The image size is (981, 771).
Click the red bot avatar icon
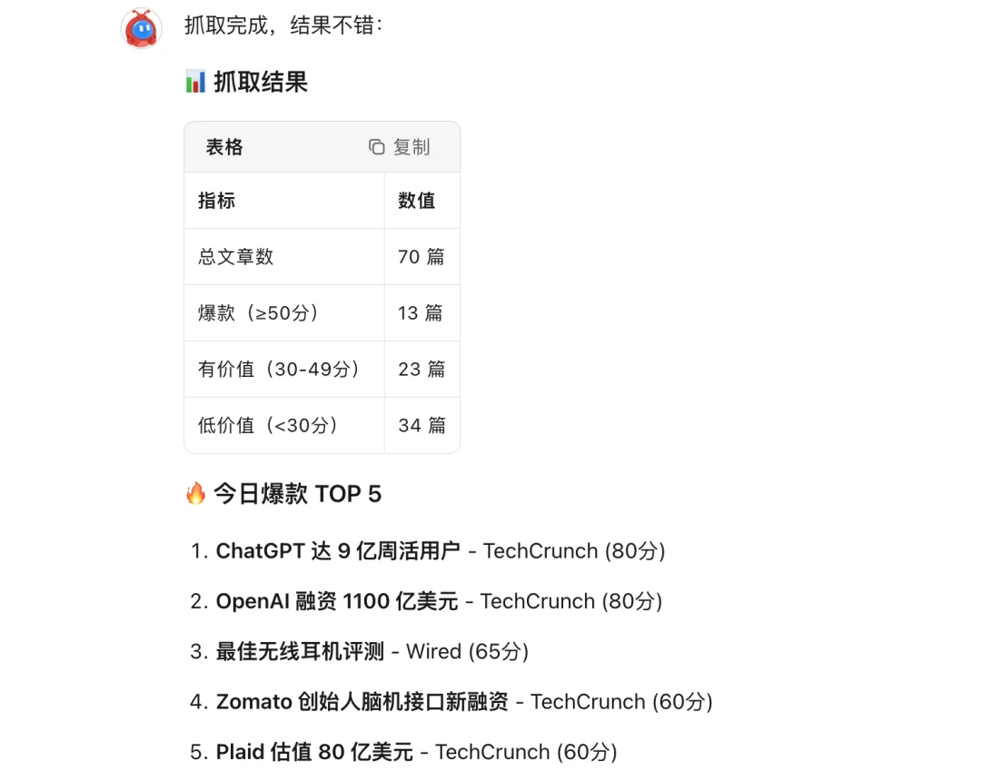point(141,28)
